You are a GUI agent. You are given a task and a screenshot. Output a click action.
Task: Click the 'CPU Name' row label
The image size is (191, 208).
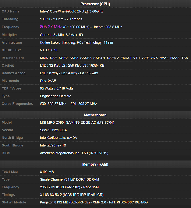pos(11,11)
